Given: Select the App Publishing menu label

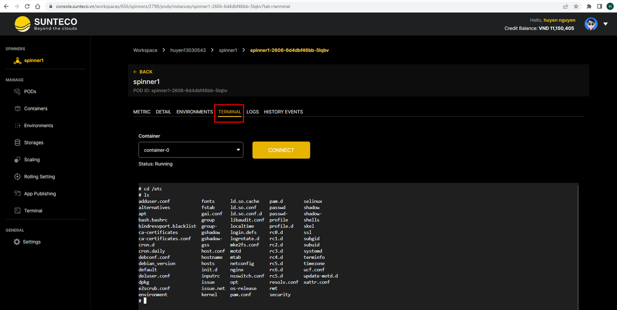Looking at the screenshot, I should click(x=40, y=194).
